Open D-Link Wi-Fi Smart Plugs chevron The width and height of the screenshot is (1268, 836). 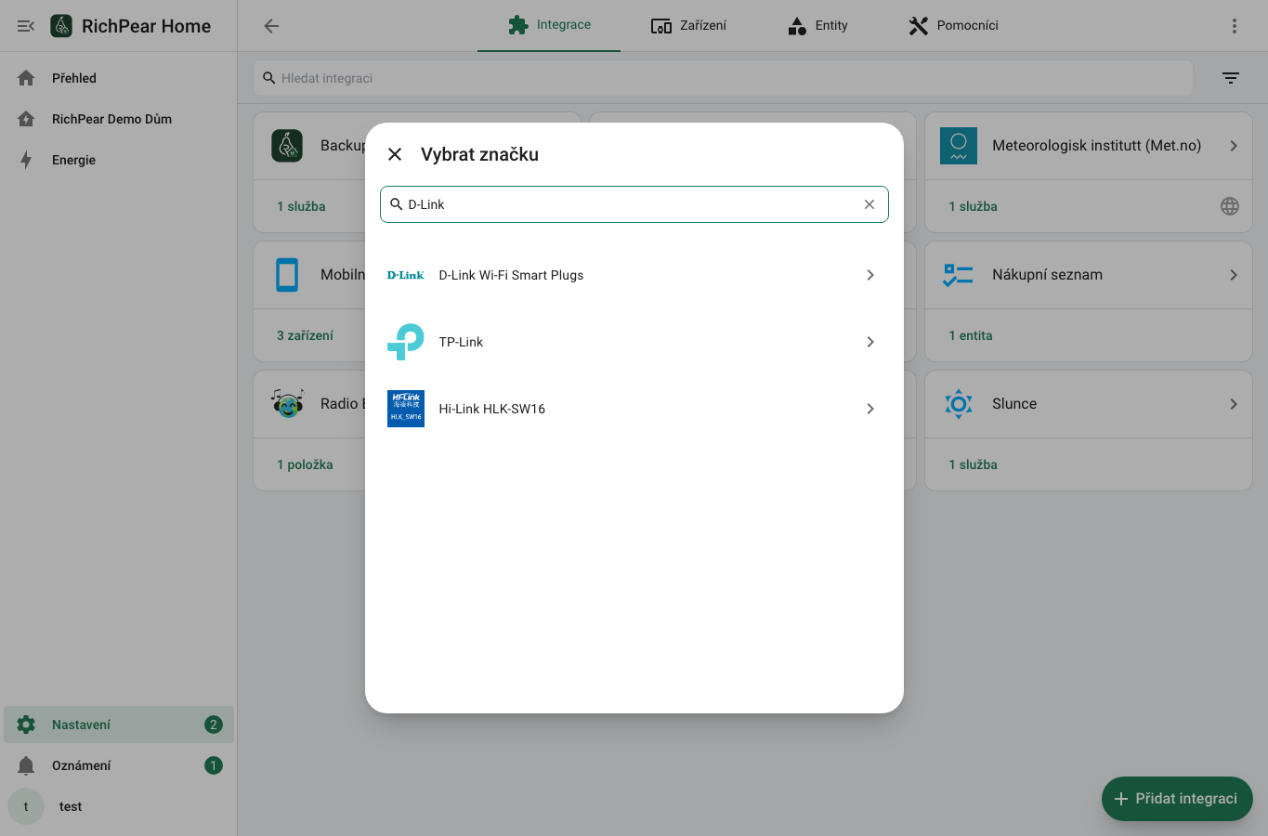coord(870,275)
